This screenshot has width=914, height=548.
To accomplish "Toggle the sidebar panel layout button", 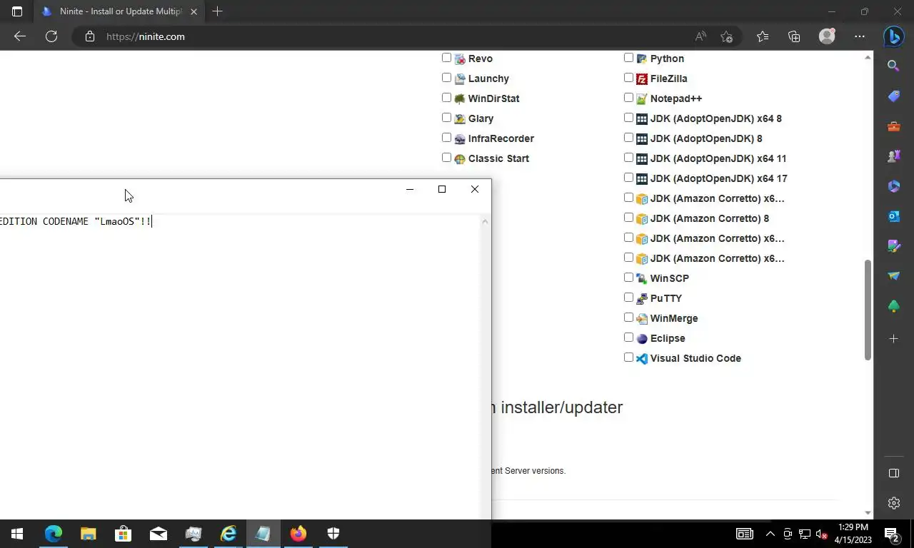I will point(893,473).
